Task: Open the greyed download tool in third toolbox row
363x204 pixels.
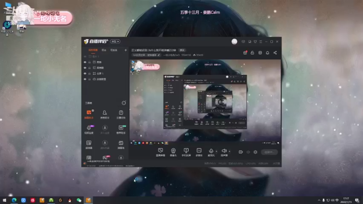Action: click(105, 145)
